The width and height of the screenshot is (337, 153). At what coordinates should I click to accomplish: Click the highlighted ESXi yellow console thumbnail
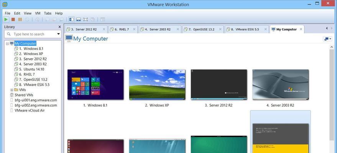281,138
